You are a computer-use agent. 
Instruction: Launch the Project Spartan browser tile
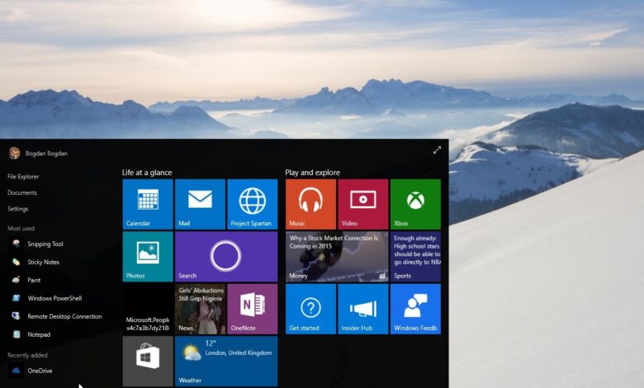point(252,204)
